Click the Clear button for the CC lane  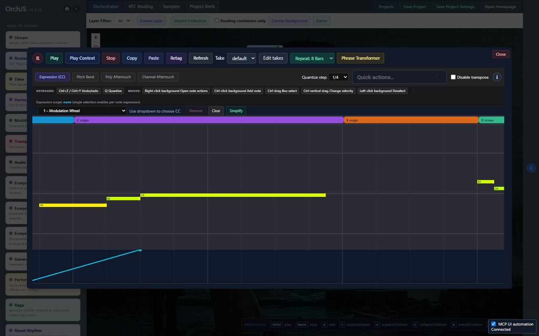216,111
